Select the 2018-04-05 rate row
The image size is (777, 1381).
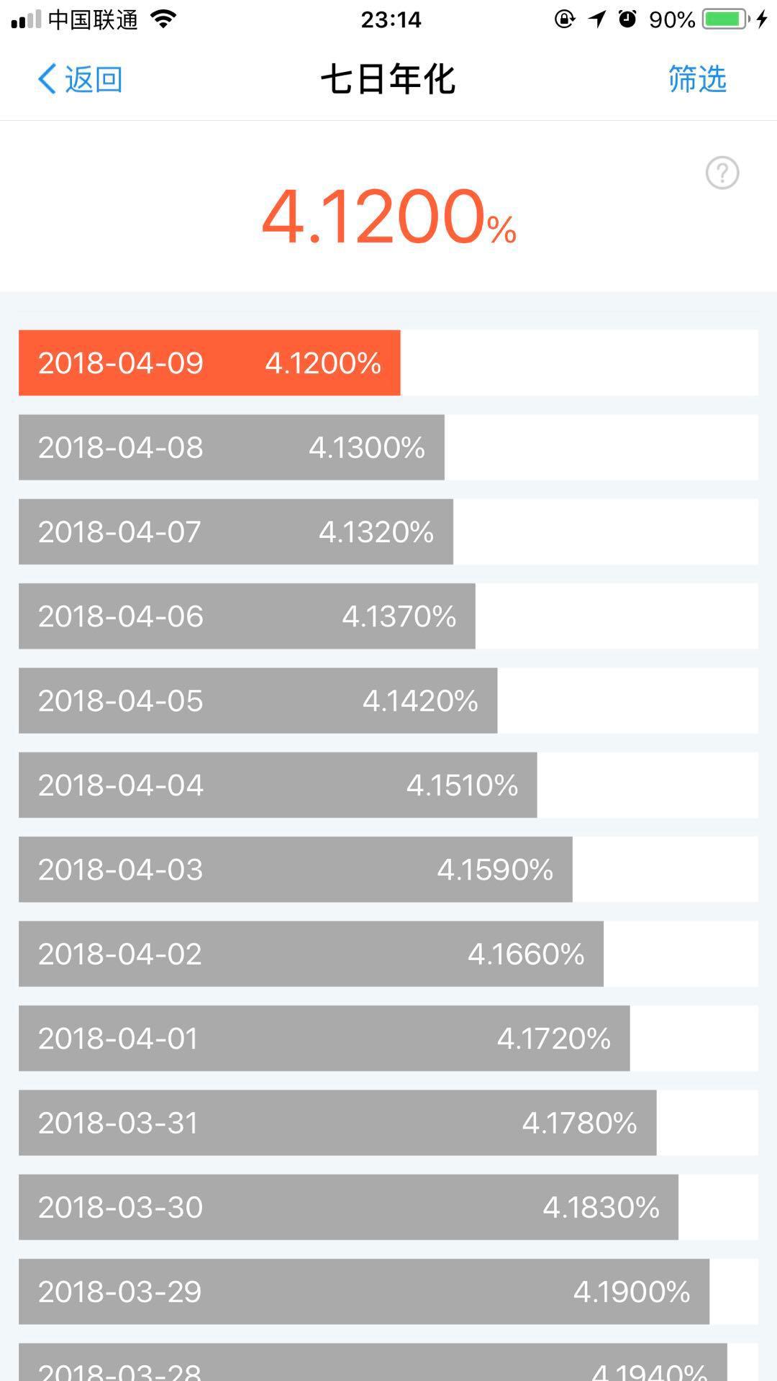click(258, 701)
